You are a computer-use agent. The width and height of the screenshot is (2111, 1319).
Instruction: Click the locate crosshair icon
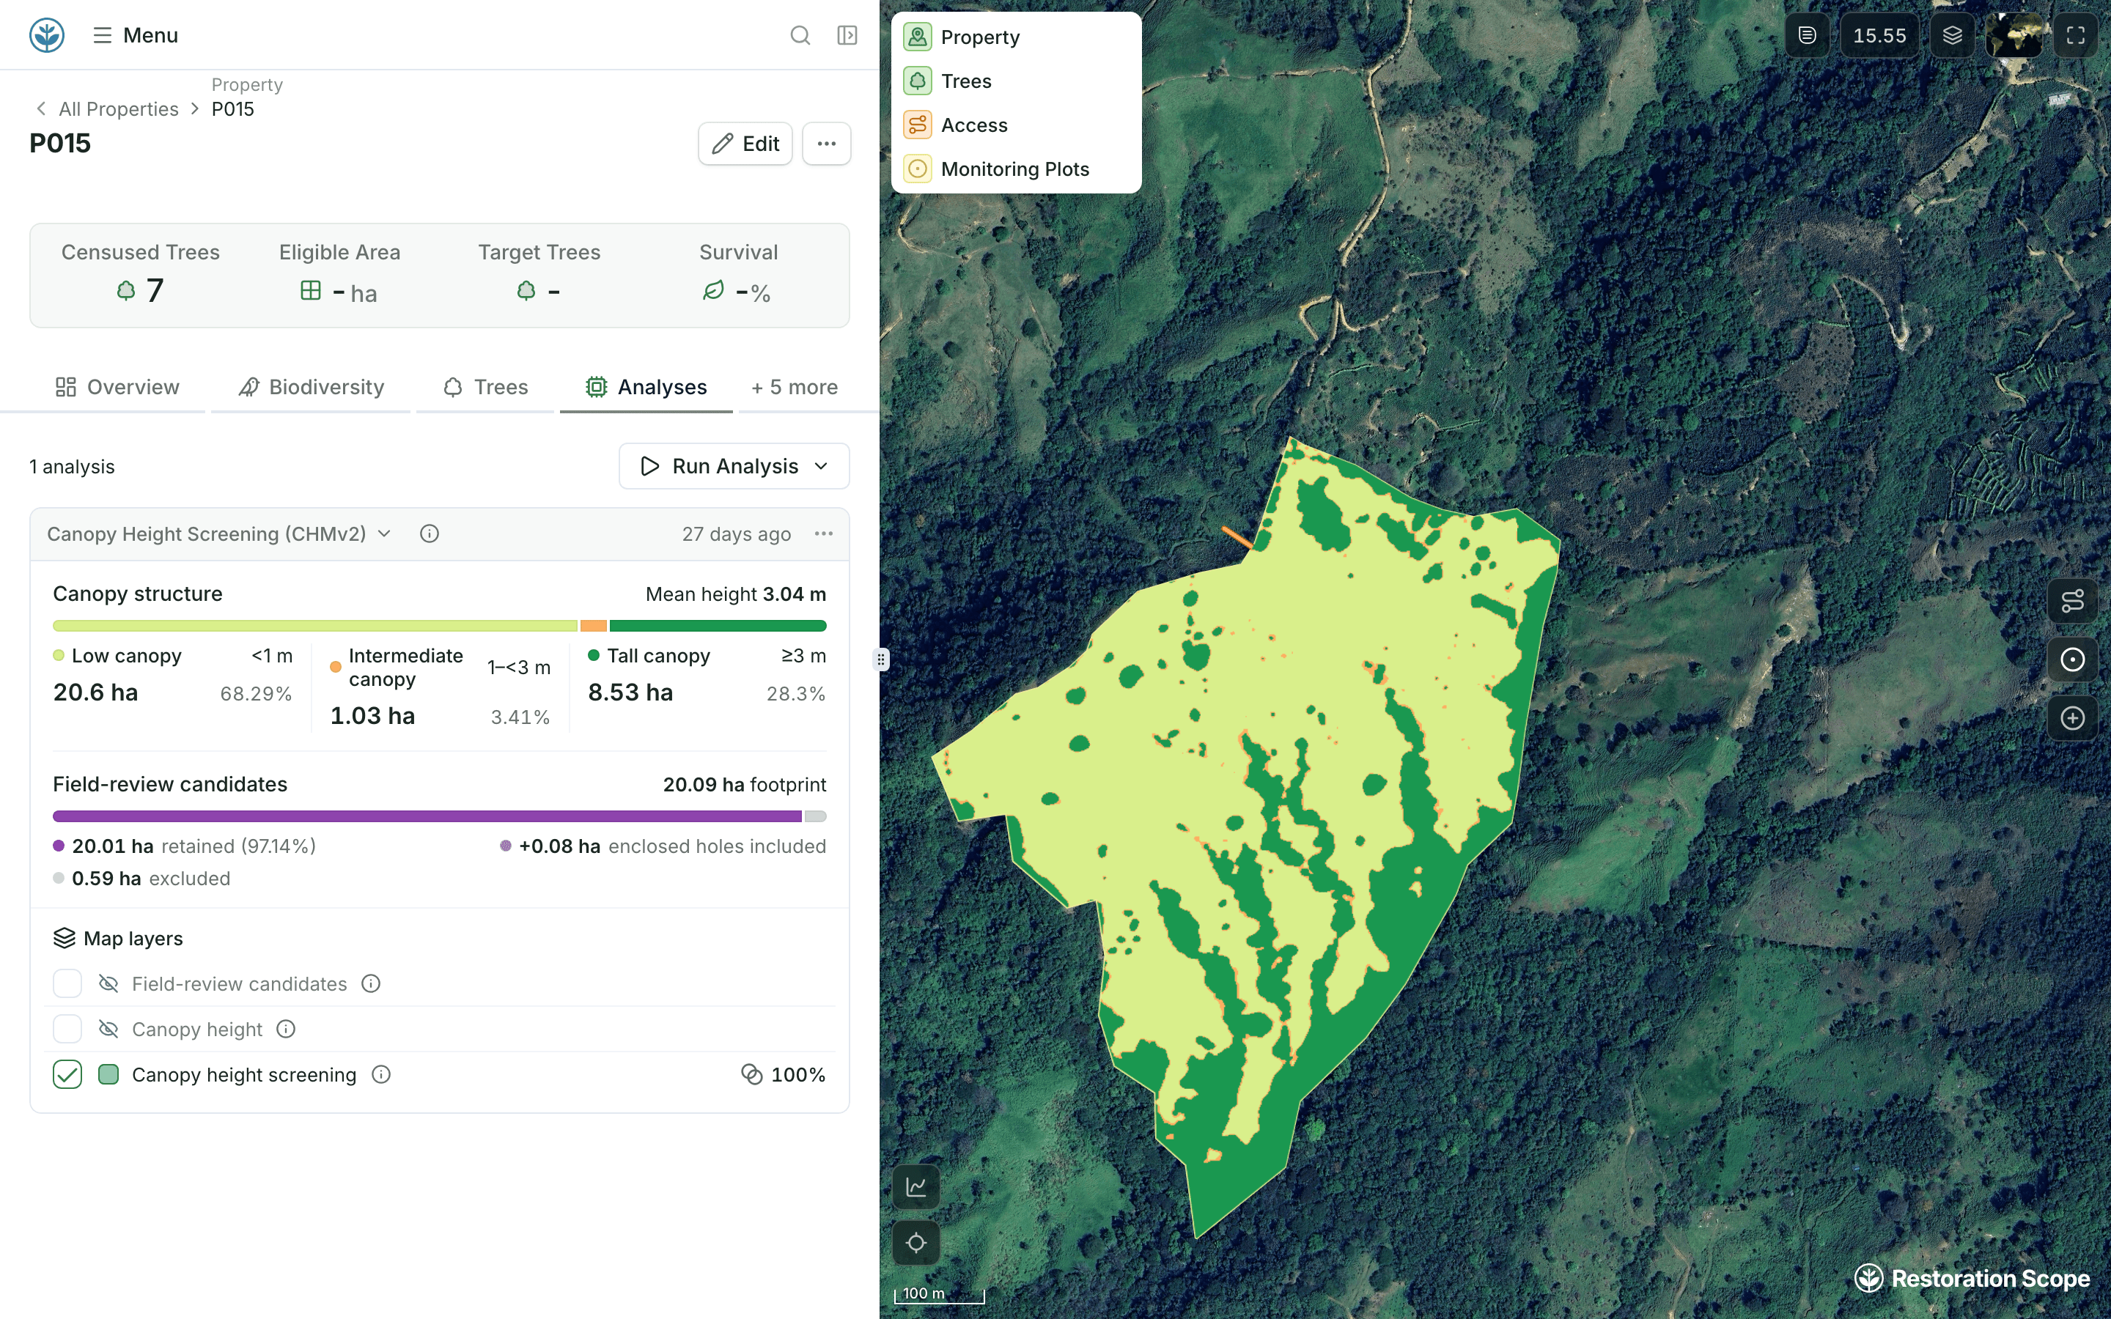916,1242
